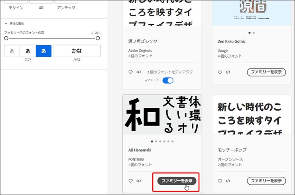Image resolution: width=295 pixels, height=195 pixels.
Task: Select the regular weight あ filter
Action: [28, 51]
